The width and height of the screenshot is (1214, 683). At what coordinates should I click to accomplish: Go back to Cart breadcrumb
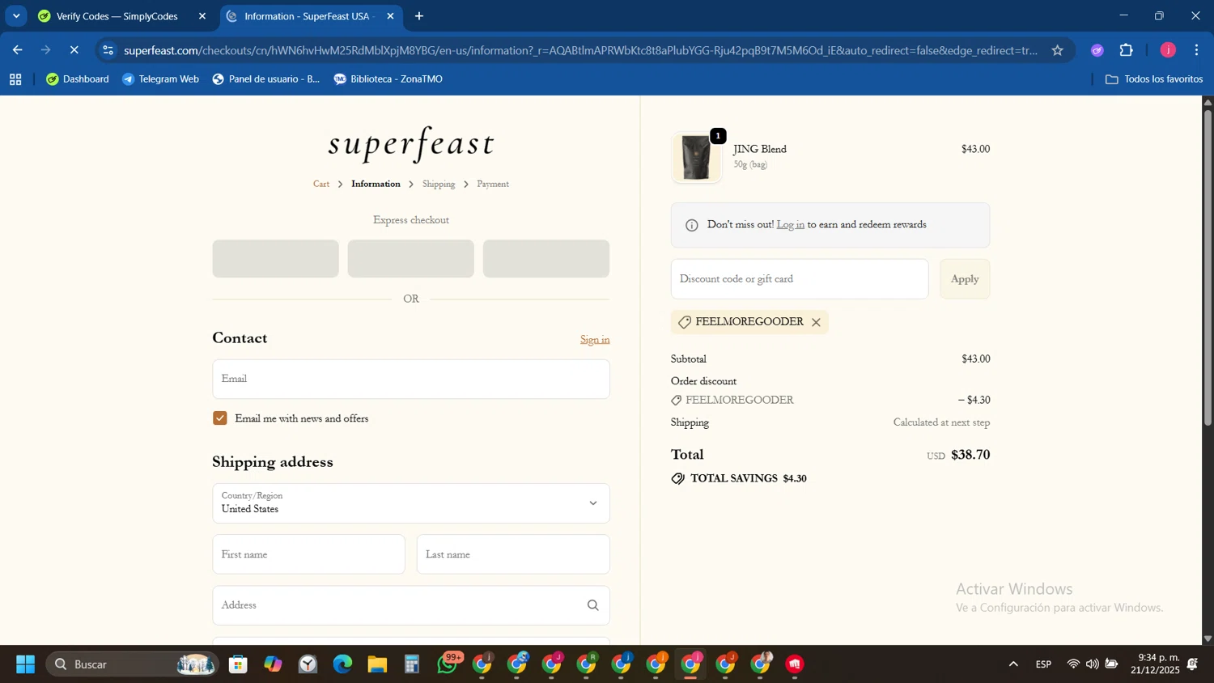(x=321, y=184)
